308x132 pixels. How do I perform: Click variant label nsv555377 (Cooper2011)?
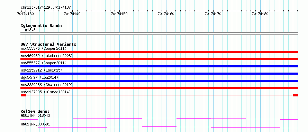coord(44,63)
